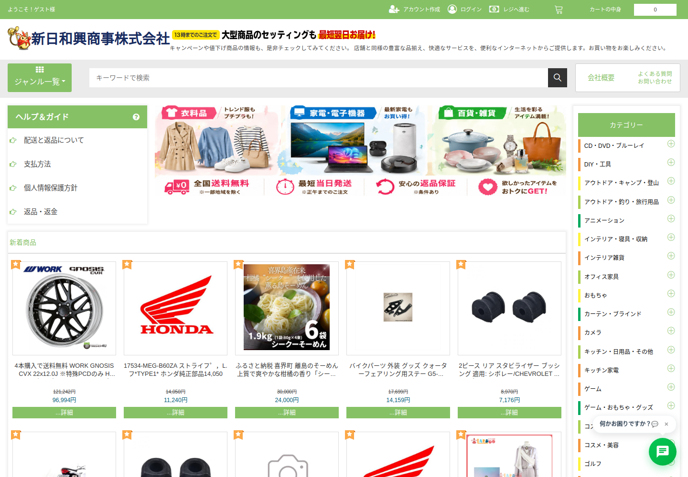Open the ゲーム・おもちゃ・グッズ category
Screen dimensions: 688x477
click(x=619, y=407)
